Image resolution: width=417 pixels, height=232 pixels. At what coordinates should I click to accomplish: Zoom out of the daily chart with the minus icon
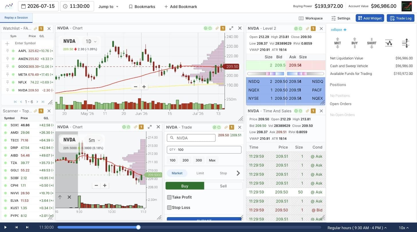135,87
